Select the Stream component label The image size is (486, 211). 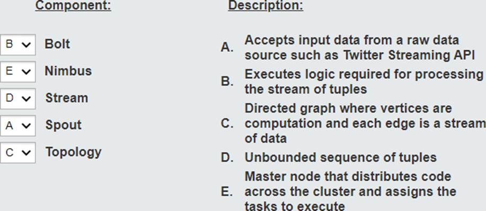(67, 98)
